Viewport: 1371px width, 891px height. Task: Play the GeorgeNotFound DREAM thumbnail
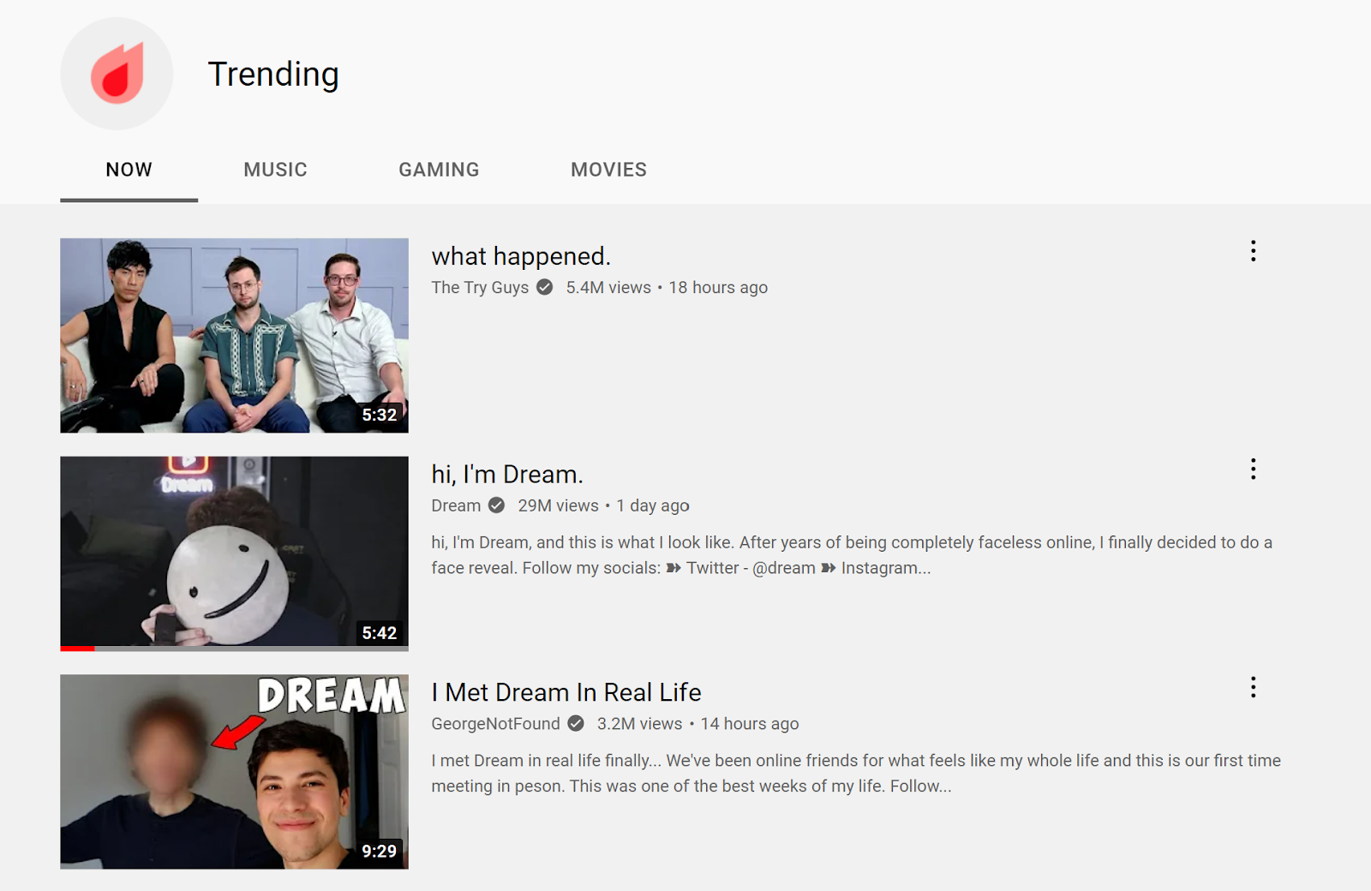[x=234, y=771]
